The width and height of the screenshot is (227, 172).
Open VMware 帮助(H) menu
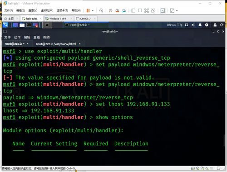coord(76,10)
